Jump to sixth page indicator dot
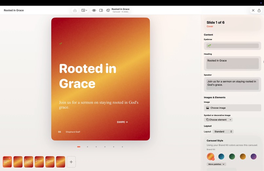The height and width of the screenshot is (171, 264). pyautogui.click(x=123, y=147)
